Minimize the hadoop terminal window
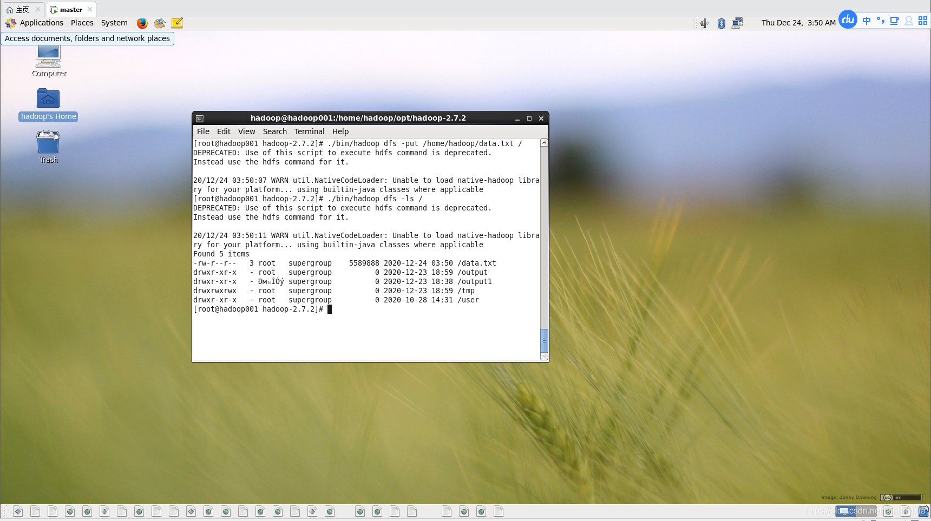This screenshot has width=931, height=521. pyautogui.click(x=517, y=118)
